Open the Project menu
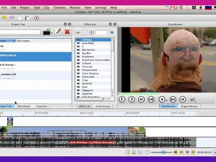 click(x=25, y=8)
